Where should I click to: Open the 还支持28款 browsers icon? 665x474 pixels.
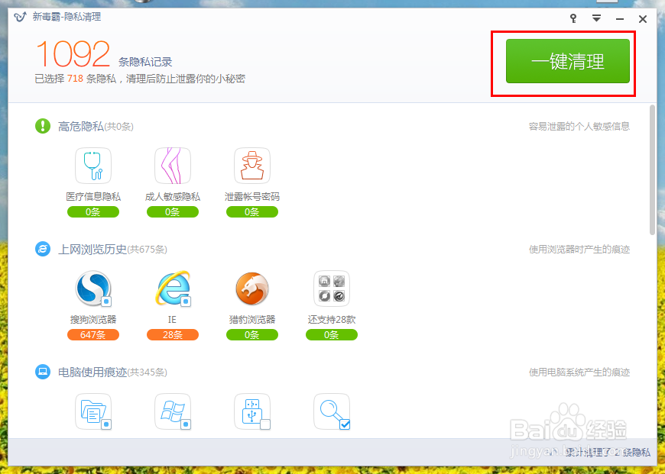click(x=331, y=288)
